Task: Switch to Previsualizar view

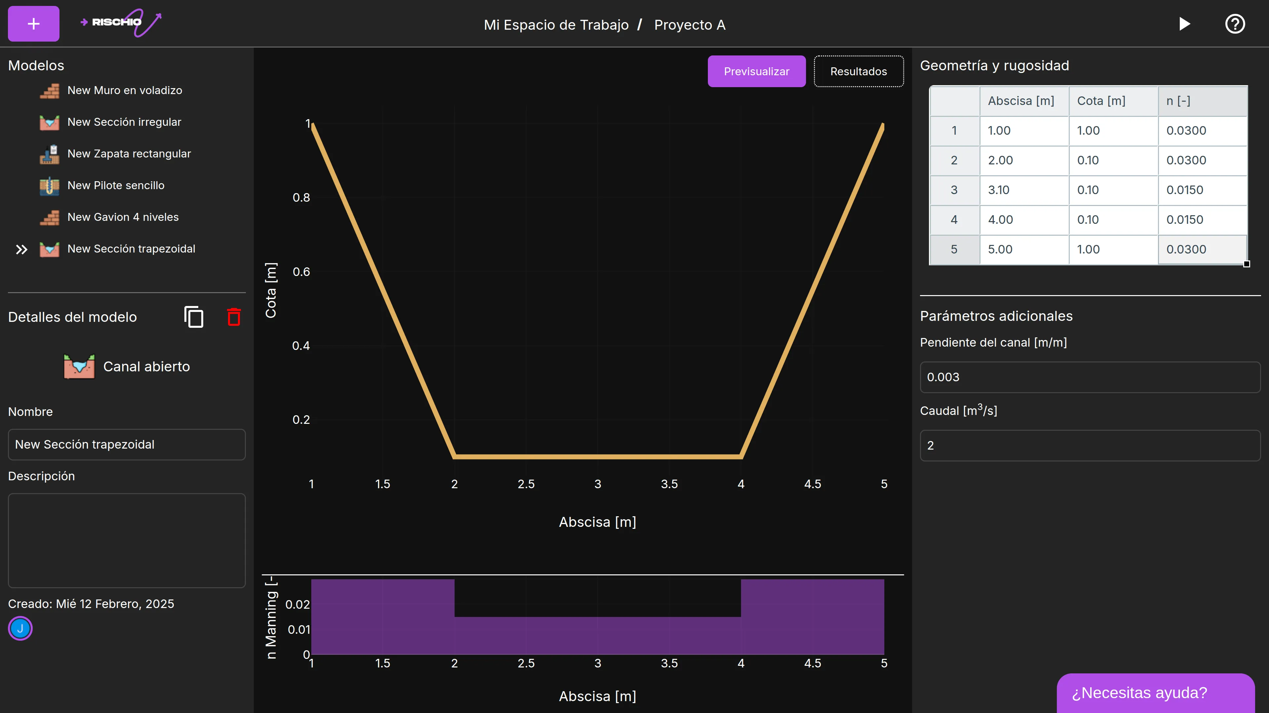Action: coord(756,71)
